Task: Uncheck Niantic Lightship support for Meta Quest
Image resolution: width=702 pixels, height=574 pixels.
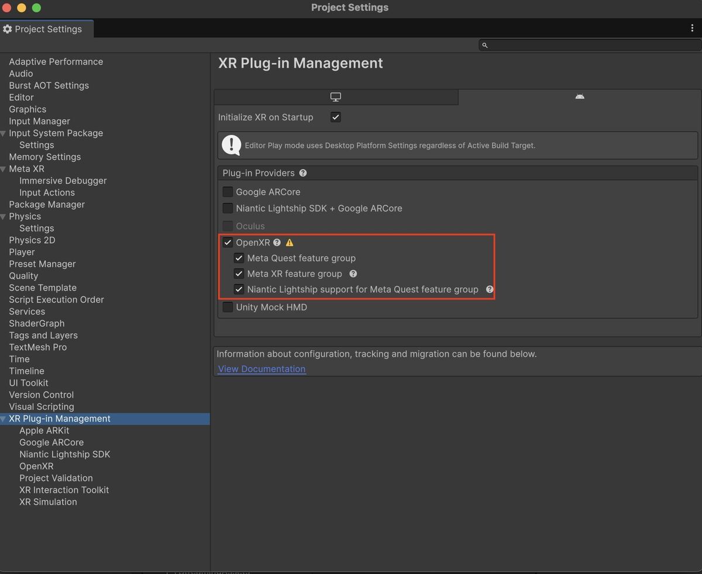Action: [x=239, y=289]
